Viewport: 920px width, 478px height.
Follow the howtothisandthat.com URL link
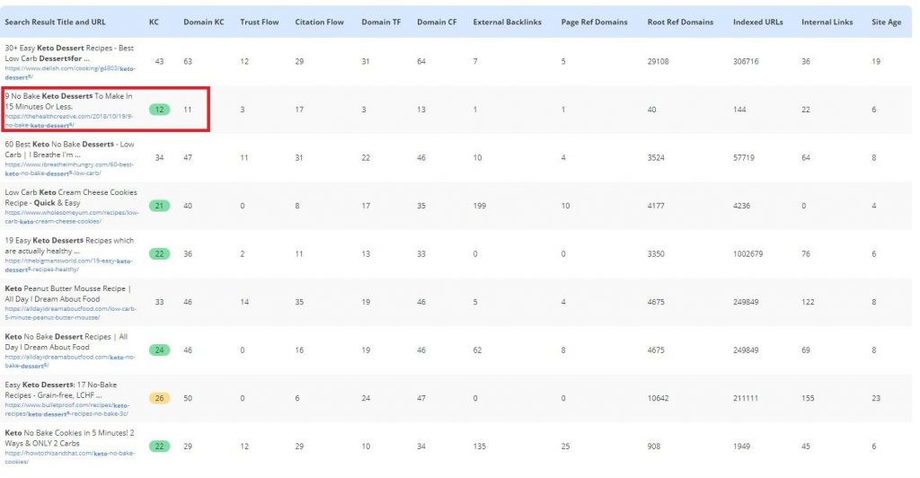click(x=70, y=457)
